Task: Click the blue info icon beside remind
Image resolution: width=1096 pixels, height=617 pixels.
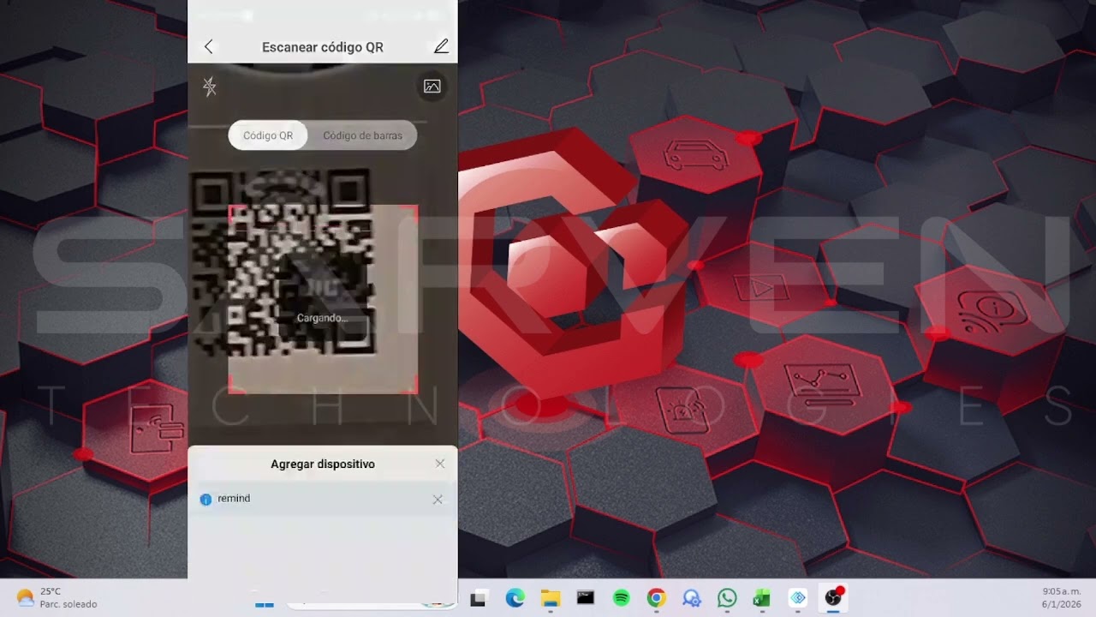Action: pos(205,500)
